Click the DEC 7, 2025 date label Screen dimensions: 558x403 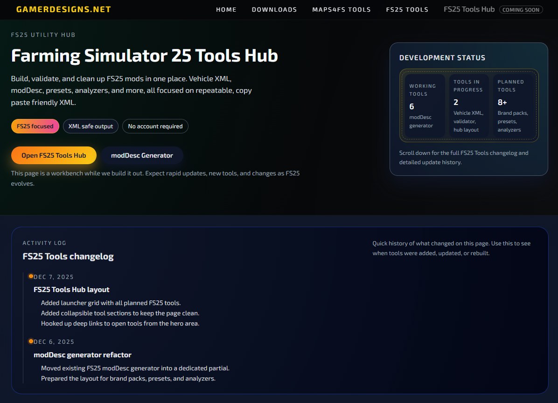53,277
